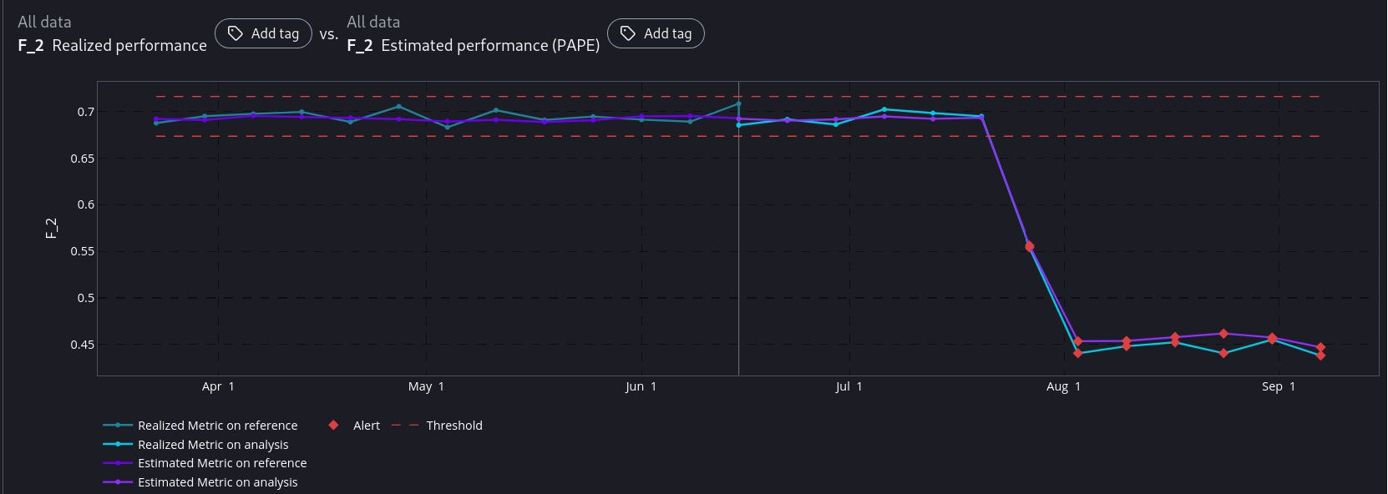1388x494 pixels.
Task: Click the dashed red threshold swatch in legend
Action: tap(405, 426)
